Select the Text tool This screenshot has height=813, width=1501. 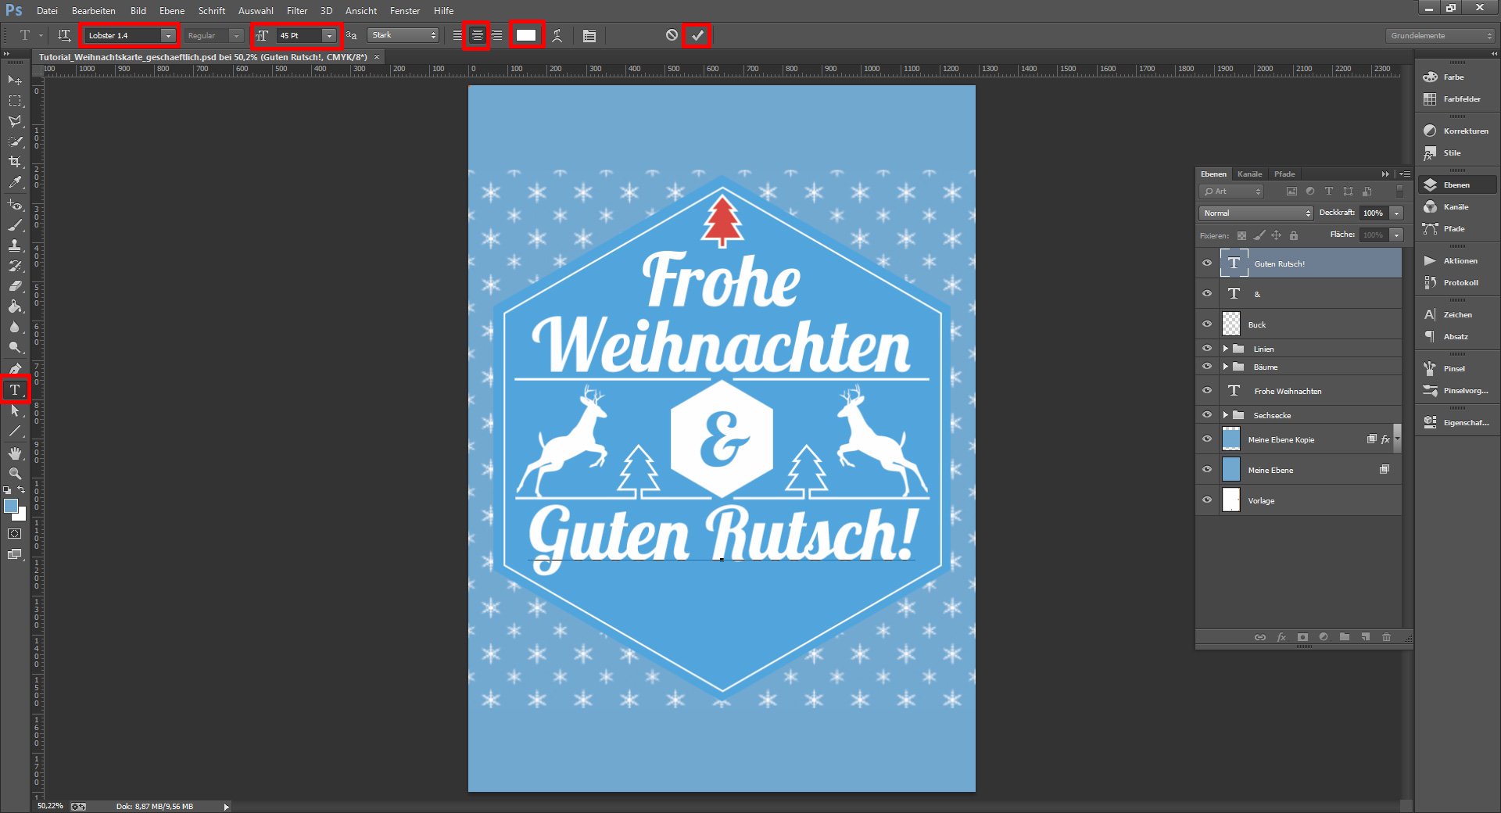(13, 389)
